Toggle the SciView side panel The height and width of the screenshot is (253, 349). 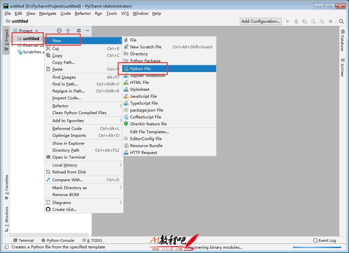coord(342,68)
